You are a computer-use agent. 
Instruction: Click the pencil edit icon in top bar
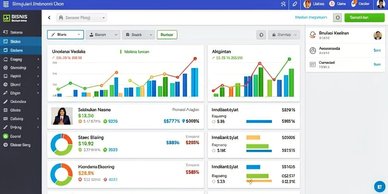[x=294, y=4]
